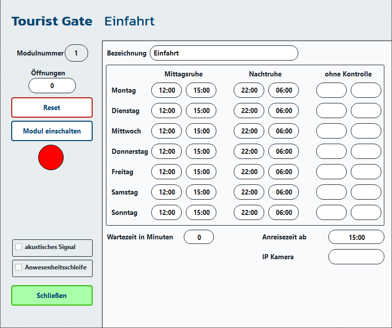Screen dimensions: 392x328
Task: Edit Sonntag Nachtruhe start 22:00
Action: [249, 212]
